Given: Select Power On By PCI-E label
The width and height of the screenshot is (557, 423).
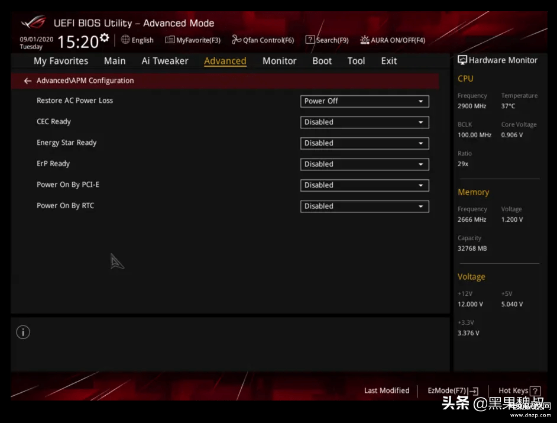Looking at the screenshot, I should [x=68, y=185].
